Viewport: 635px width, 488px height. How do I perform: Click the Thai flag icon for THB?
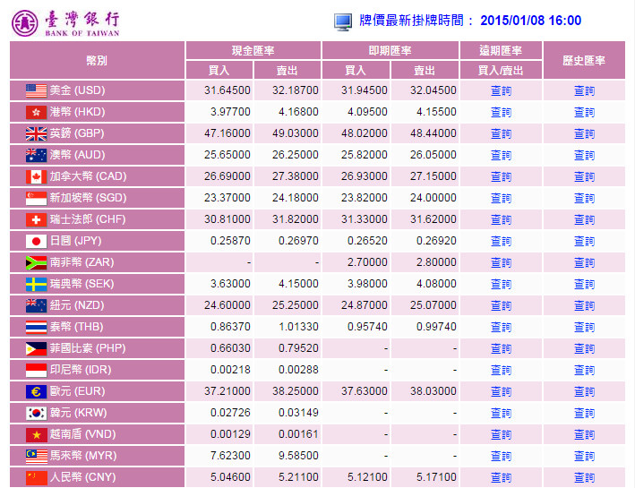[x=36, y=327]
